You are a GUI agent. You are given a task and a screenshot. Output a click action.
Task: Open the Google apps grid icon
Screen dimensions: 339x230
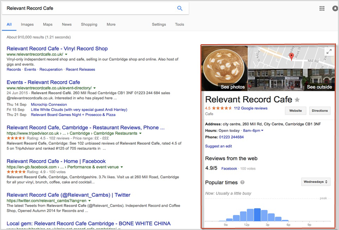point(322,8)
